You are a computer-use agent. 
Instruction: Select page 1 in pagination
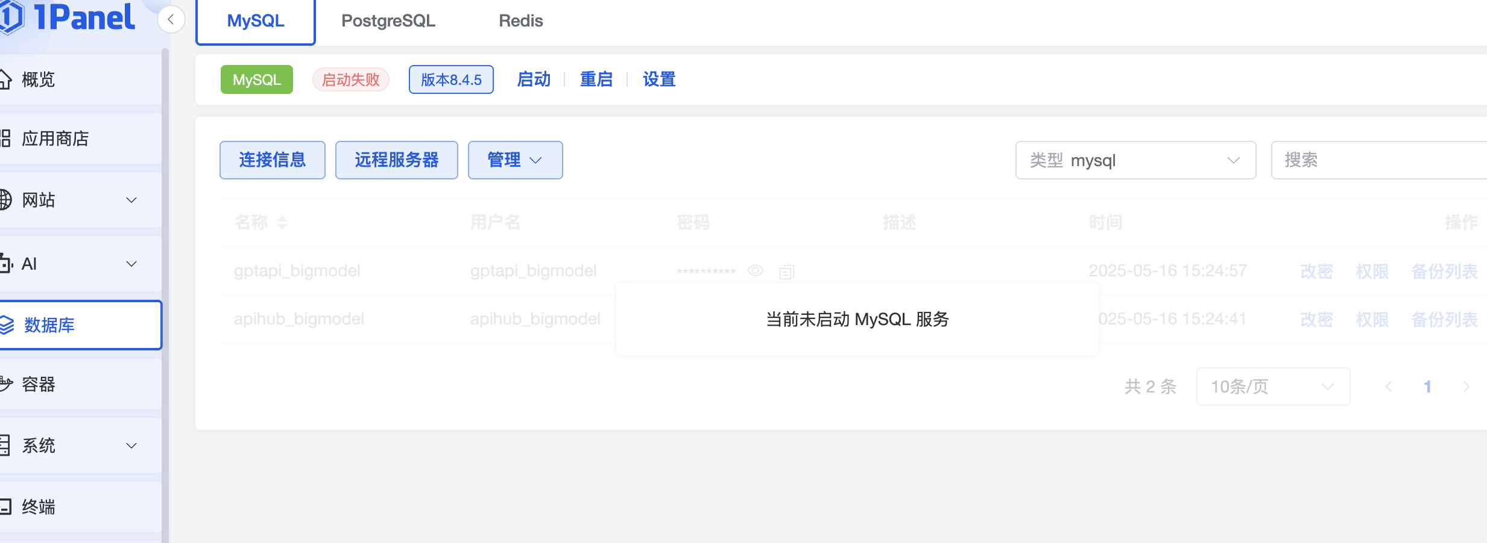click(1427, 386)
